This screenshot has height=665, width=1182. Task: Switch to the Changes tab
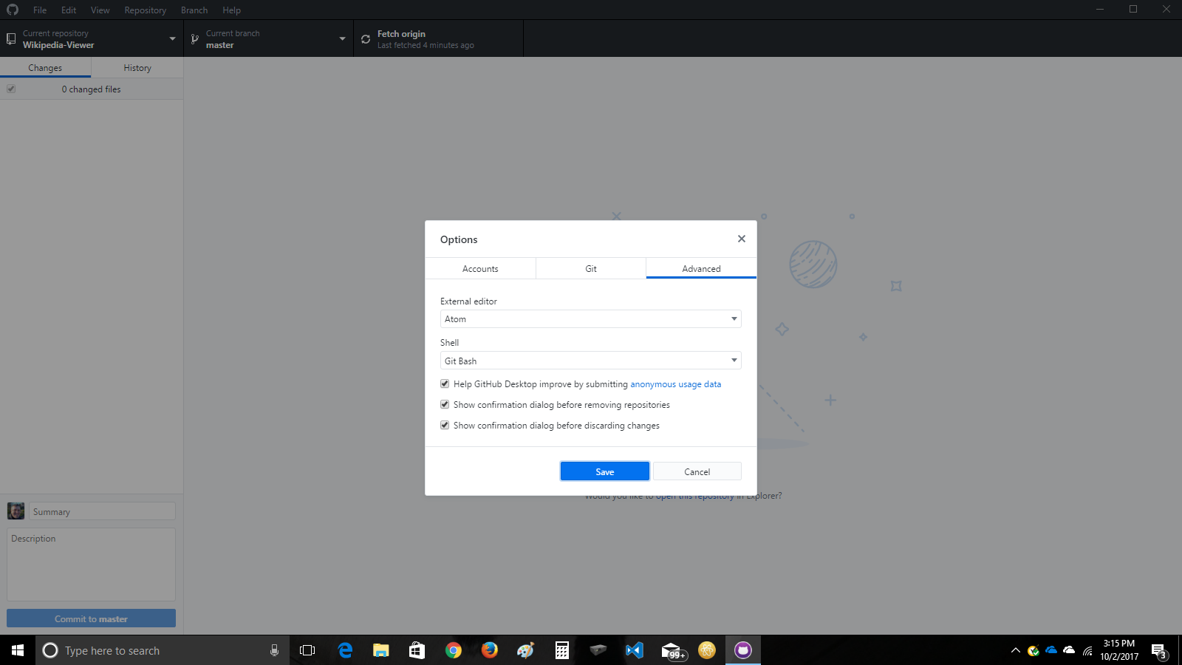tap(45, 67)
